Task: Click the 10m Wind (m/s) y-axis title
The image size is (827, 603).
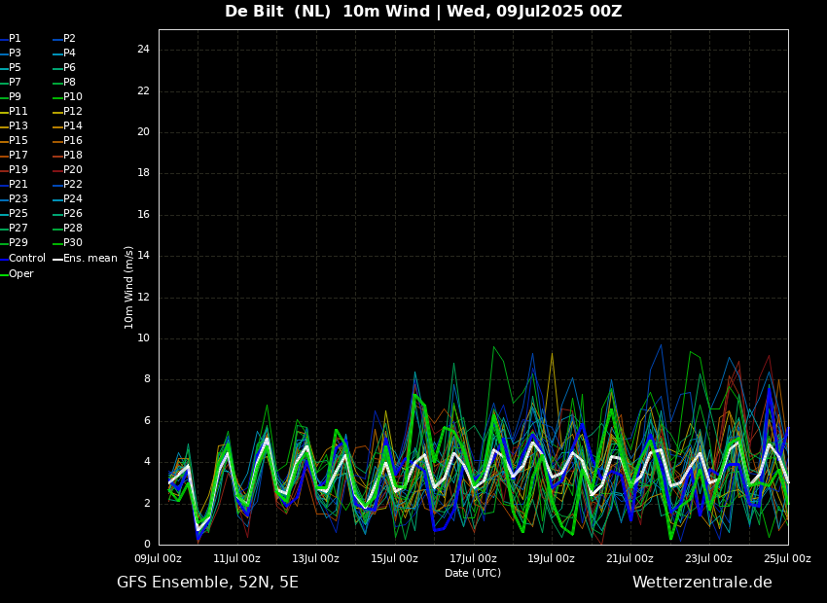Action: [x=128, y=287]
